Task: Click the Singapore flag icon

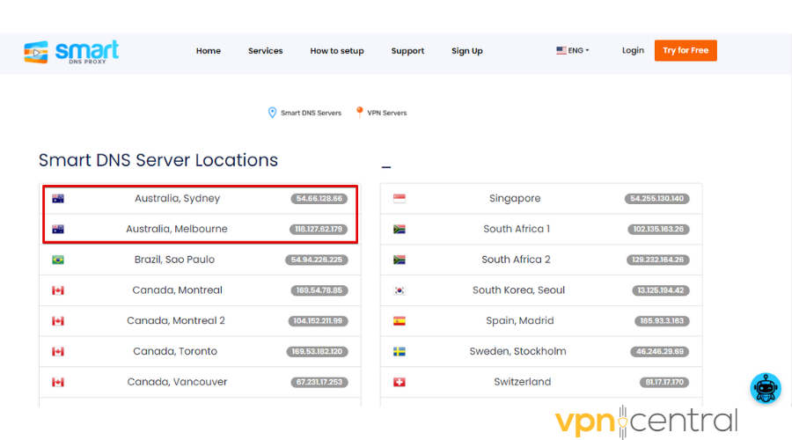Action: coord(400,199)
